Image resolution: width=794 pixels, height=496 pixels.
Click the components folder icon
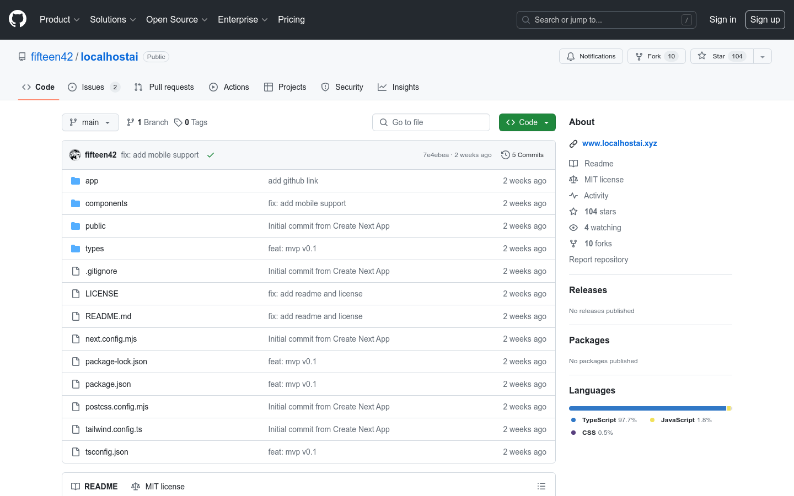click(76, 203)
